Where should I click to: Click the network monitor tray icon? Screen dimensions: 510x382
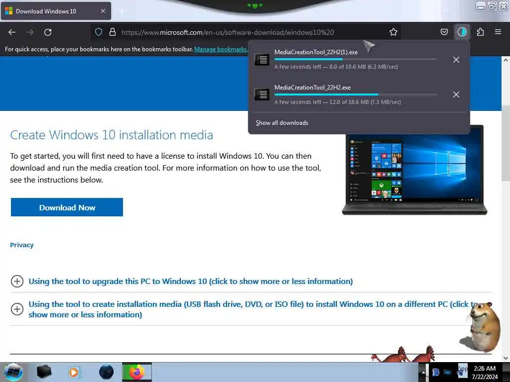448,372
